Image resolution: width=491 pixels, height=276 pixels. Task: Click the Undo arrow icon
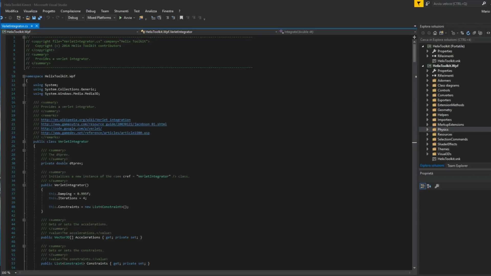point(48,18)
